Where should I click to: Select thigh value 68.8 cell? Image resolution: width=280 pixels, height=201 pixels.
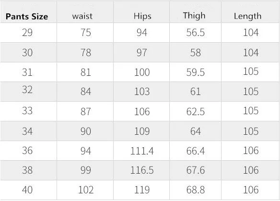[x=196, y=189]
